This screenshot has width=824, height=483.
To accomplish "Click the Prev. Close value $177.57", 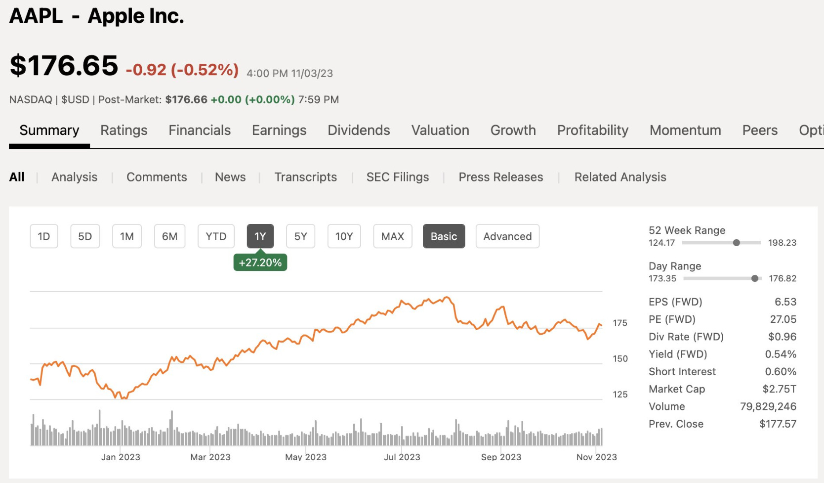I will click(x=778, y=424).
